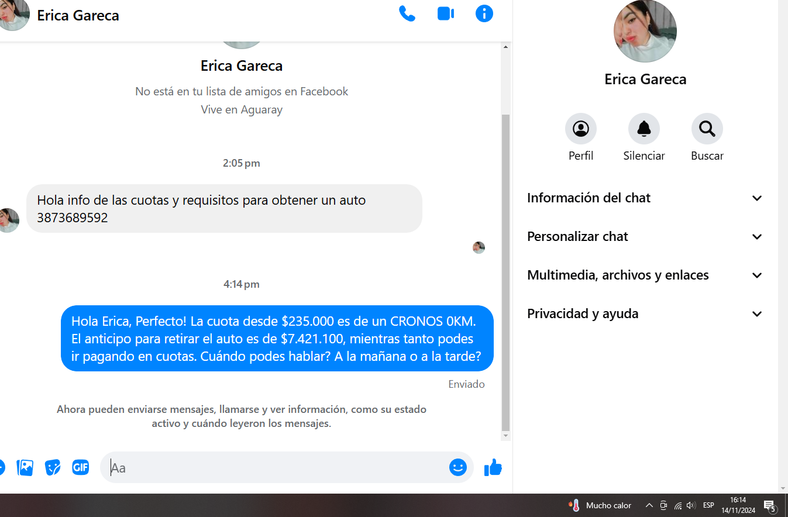This screenshot has width=788, height=517.
Task: Click the blue sent message about CRONOS 0KM
Action: [x=277, y=339]
